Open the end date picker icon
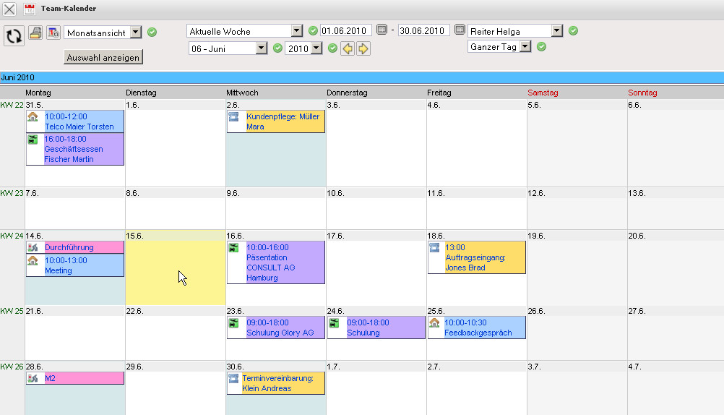724x415 pixels. pos(460,30)
